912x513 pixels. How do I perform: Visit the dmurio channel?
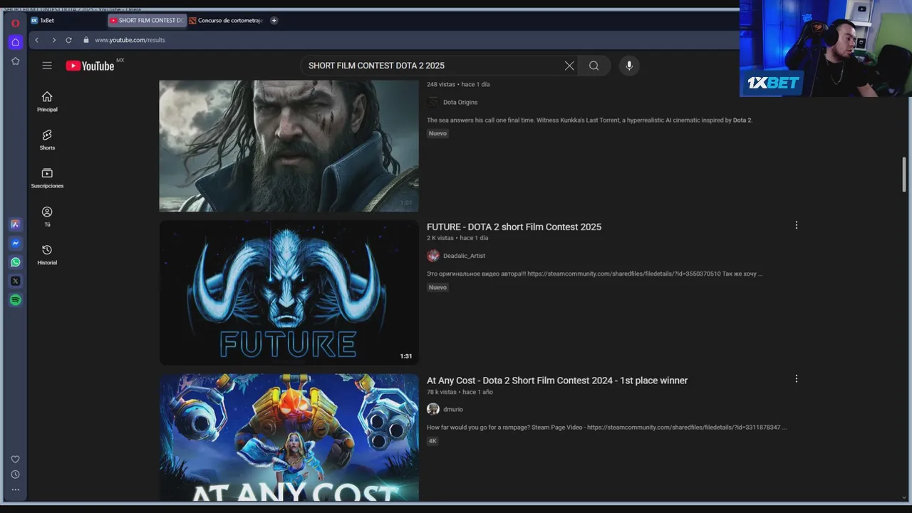[453, 410]
